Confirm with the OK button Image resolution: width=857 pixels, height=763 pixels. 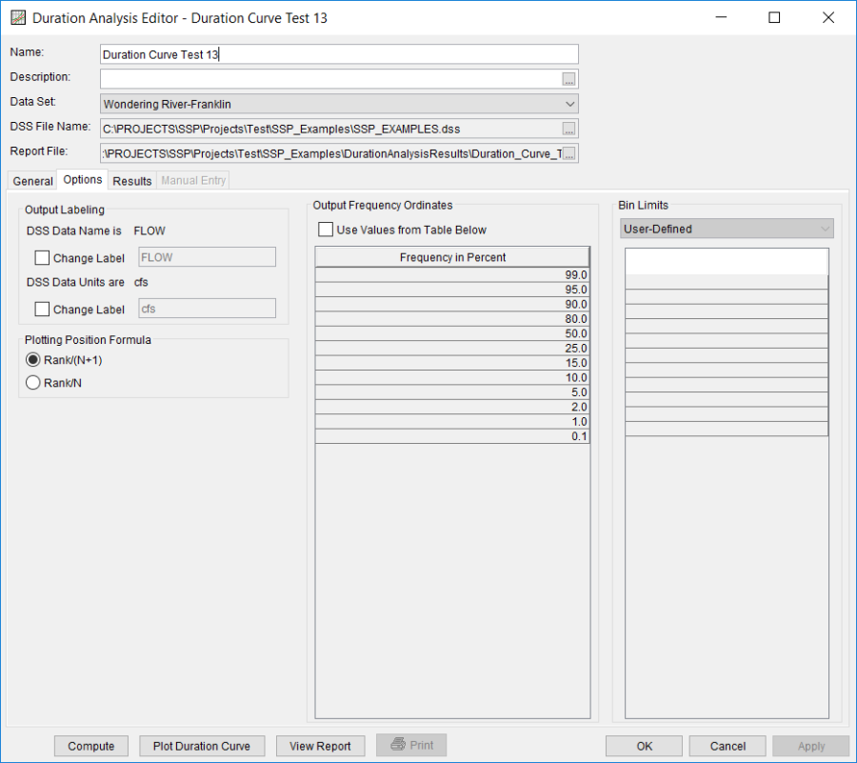644,746
